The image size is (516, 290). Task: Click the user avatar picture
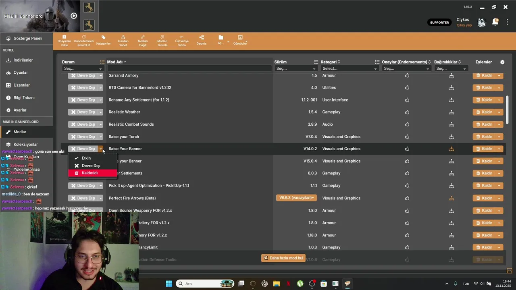tap(482, 22)
